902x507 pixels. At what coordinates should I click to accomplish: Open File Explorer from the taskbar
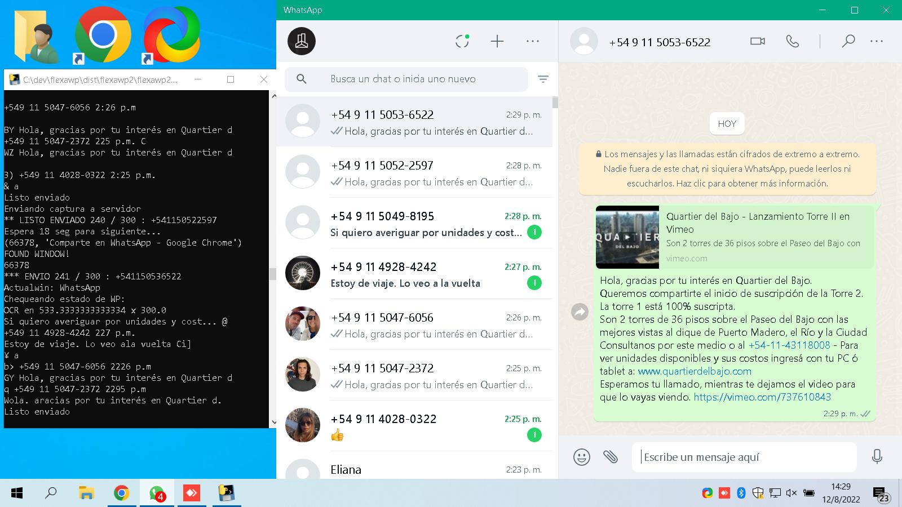pyautogui.click(x=86, y=493)
